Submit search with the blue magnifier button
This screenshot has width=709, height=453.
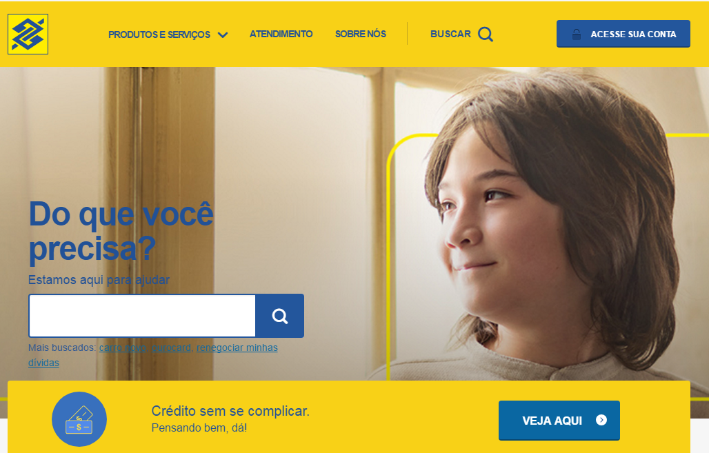pyautogui.click(x=279, y=316)
